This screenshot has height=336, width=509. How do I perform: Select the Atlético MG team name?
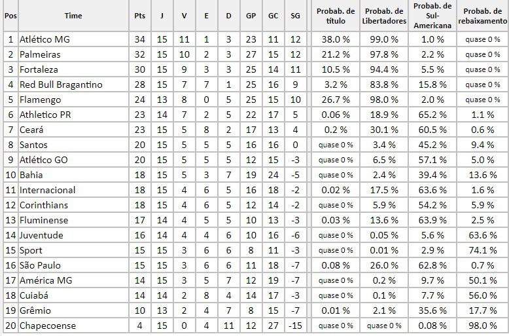(44, 39)
